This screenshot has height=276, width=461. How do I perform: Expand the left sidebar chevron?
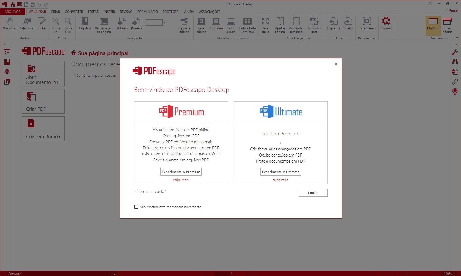[x=5, y=44]
